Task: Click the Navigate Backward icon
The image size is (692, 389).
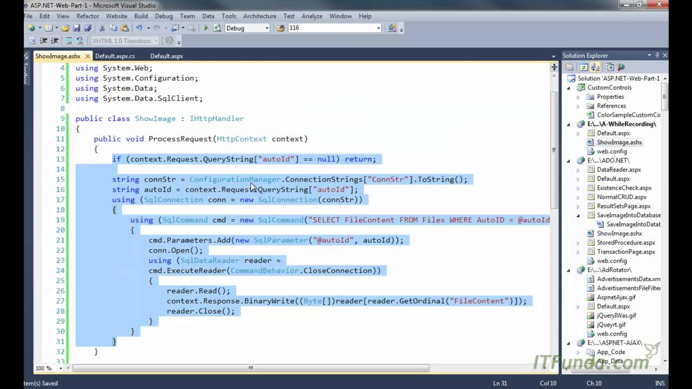Action: [x=175, y=28]
